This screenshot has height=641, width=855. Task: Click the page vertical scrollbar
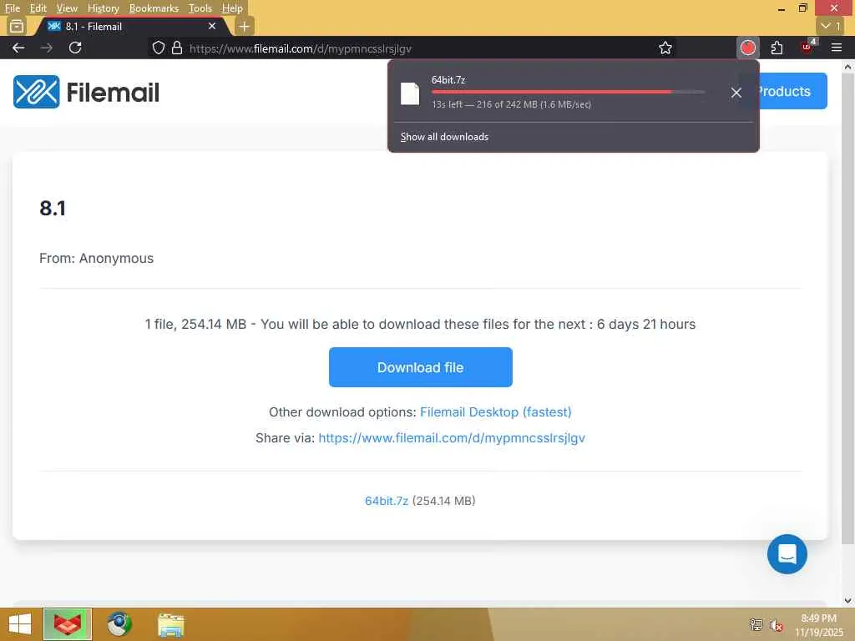(847, 308)
